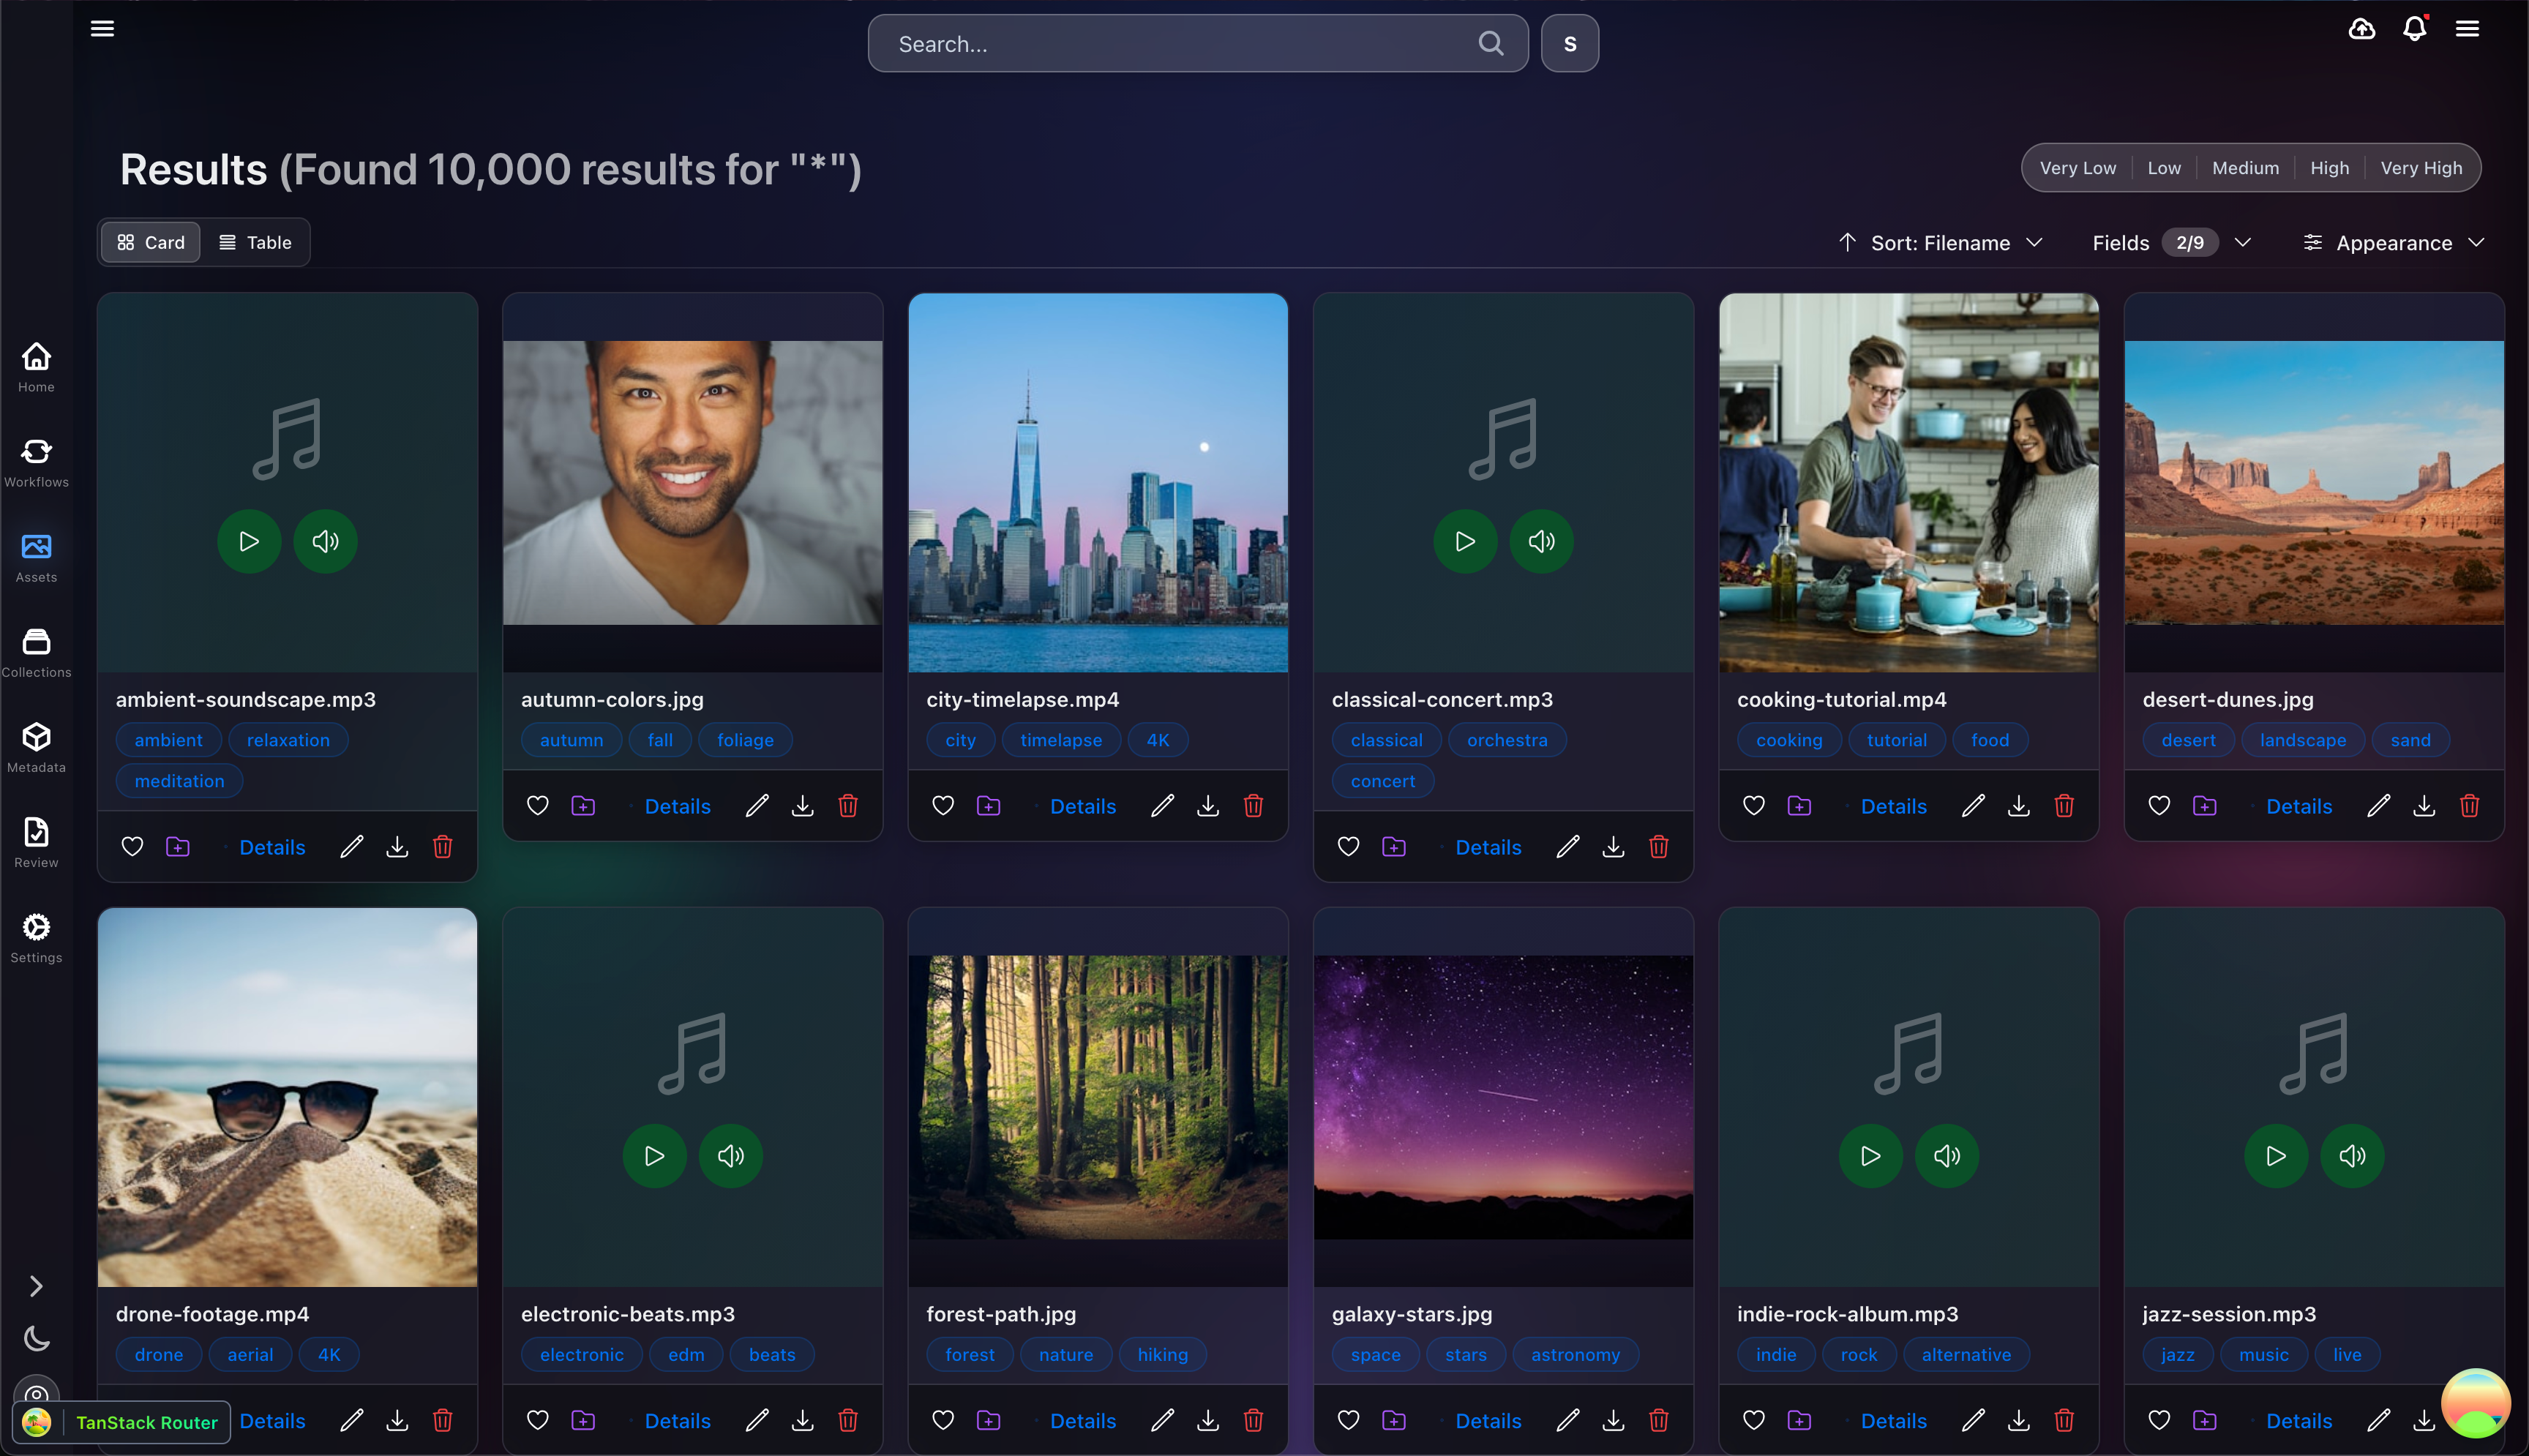The image size is (2529, 1456).
Task: Select the Very High quality option
Action: (2421, 167)
